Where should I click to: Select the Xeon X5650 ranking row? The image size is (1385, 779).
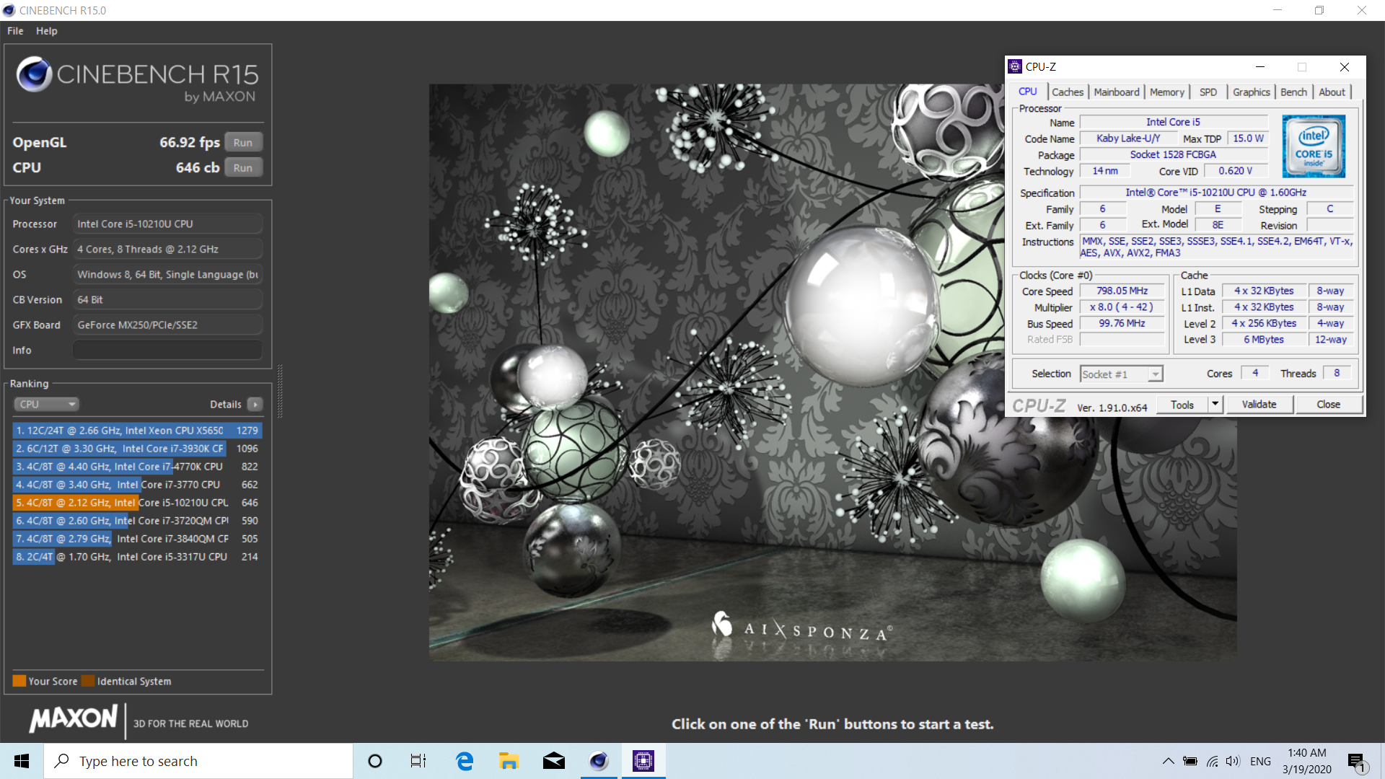click(x=137, y=430)
